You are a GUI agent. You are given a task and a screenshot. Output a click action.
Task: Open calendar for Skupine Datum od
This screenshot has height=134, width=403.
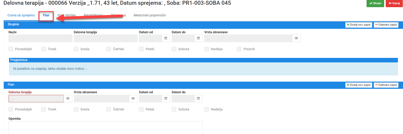pyautogui.click(x=166, y=38)
